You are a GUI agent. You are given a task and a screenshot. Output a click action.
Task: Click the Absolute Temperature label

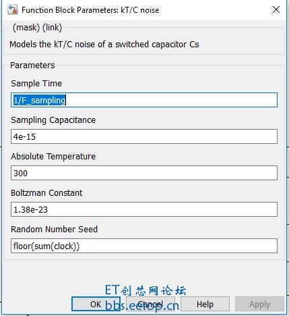pyautogui.click(x=53, y=157)
